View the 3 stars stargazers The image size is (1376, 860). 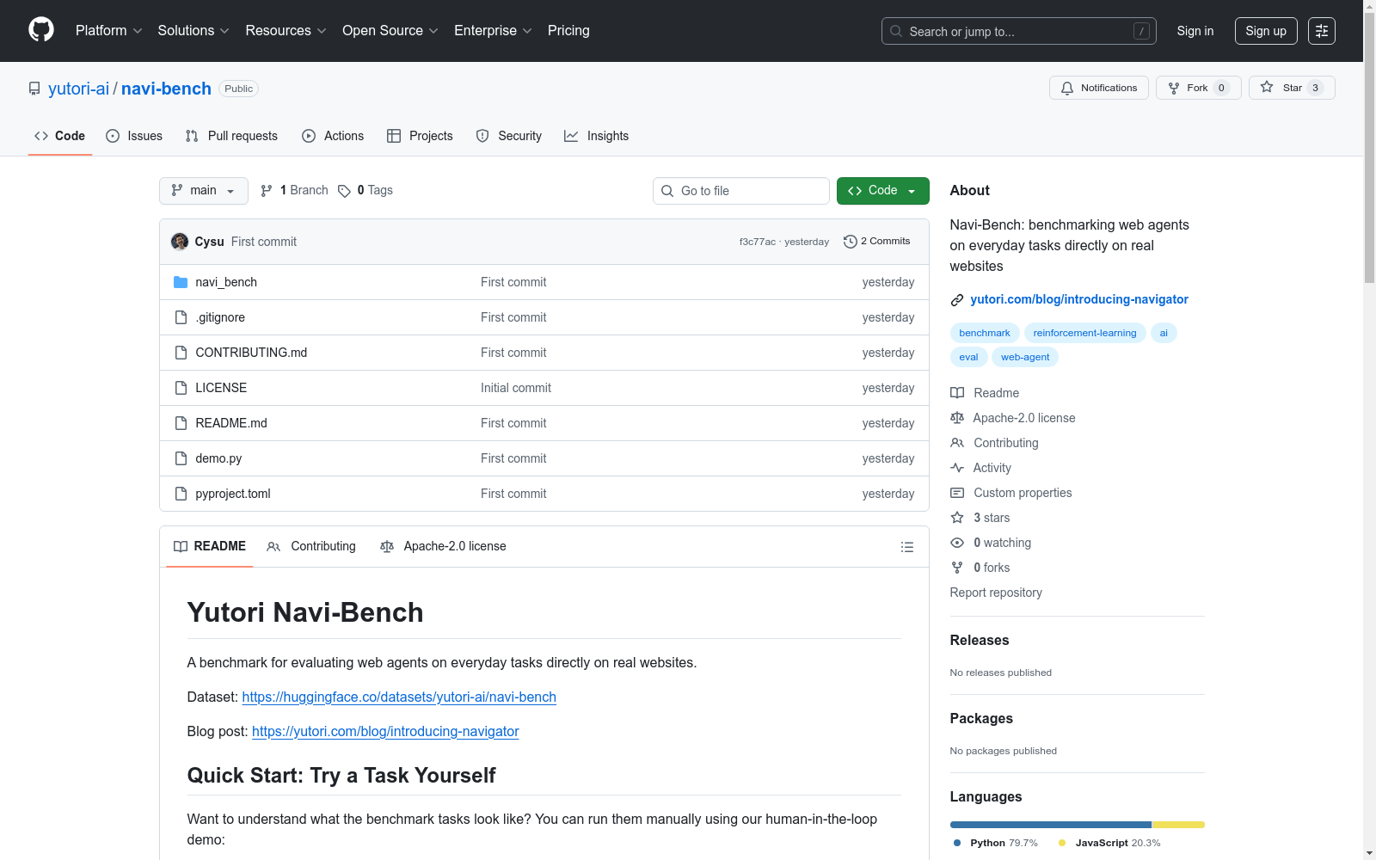[x=980, y=518]
